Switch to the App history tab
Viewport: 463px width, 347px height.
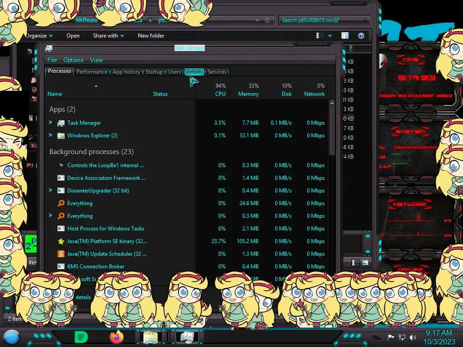point(127,72)
